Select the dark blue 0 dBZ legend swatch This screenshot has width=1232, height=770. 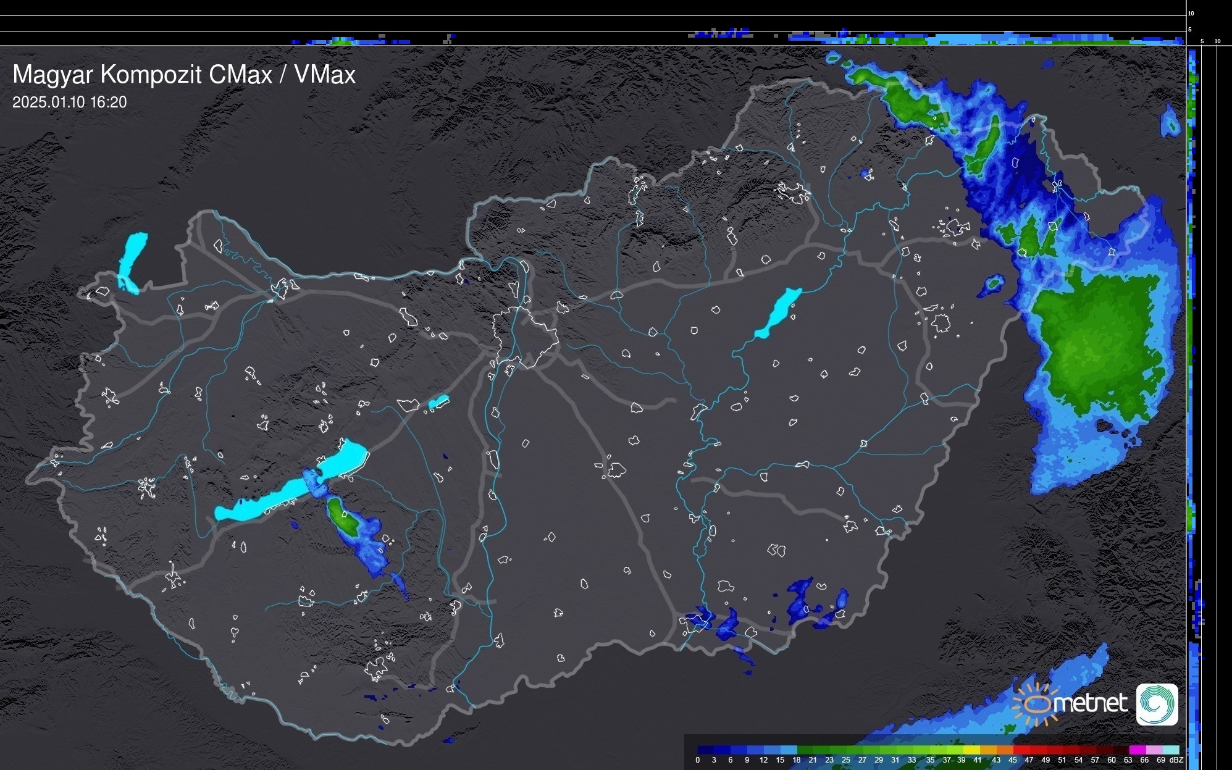[x=703, y=750]
